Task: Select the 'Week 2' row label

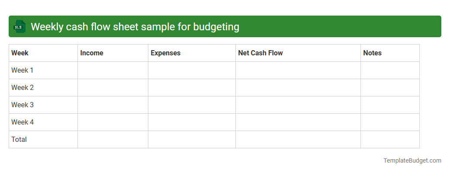Action: tap(22, 87)
